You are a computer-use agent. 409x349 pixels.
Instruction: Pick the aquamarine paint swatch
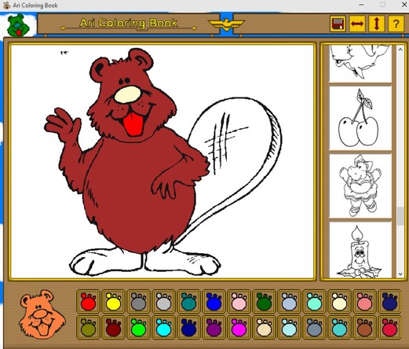coord(314,301)
